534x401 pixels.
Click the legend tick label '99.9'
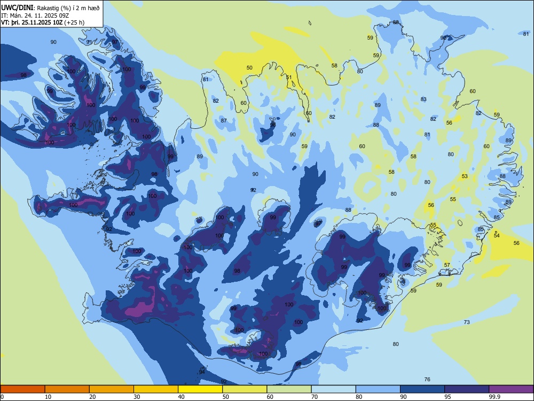(x=494, y=397)
